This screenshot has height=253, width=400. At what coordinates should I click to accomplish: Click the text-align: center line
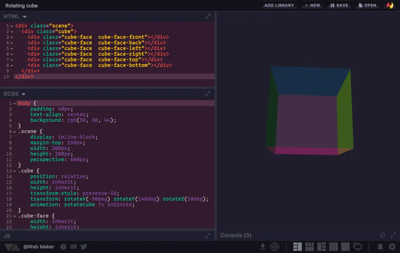[x=59, y=114]
